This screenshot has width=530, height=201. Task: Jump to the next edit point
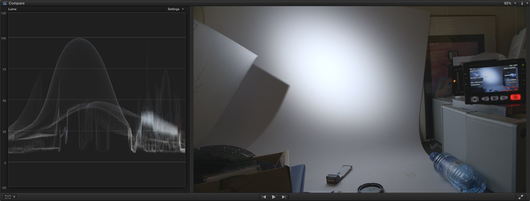pyautogui.click(x=283, y=197)
